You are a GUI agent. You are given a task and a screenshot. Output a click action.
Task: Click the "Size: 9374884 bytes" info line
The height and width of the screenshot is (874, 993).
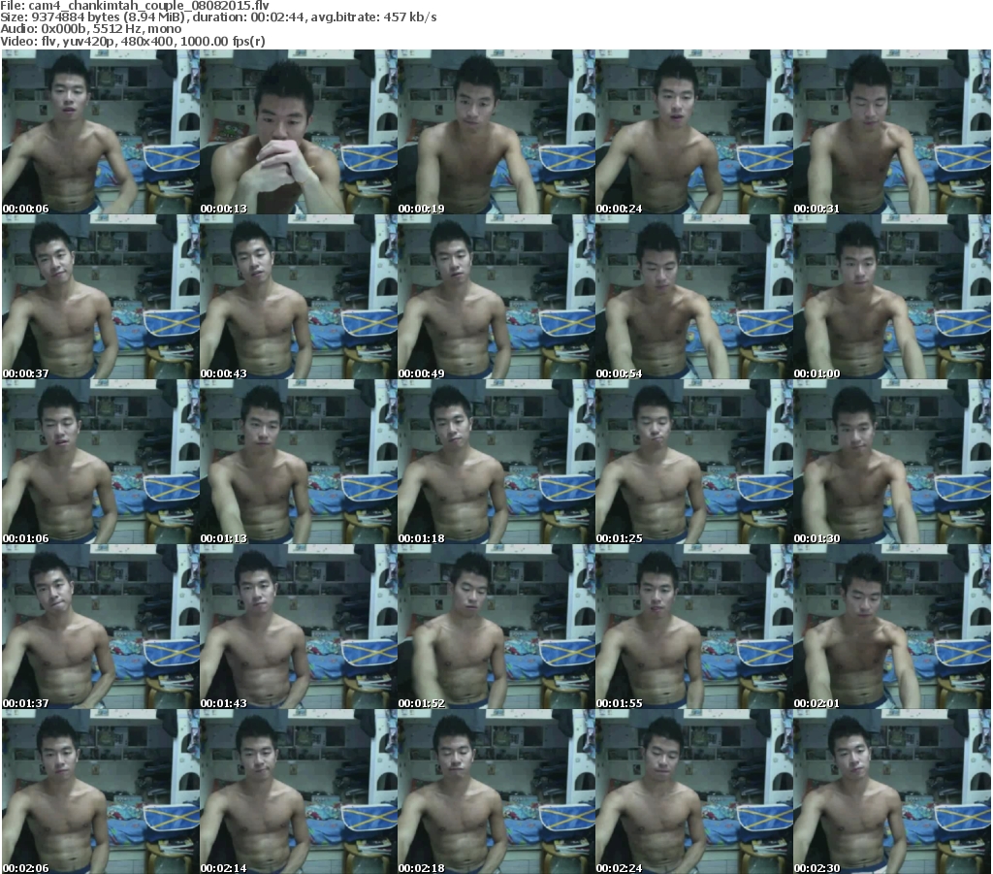pos(218,17)
